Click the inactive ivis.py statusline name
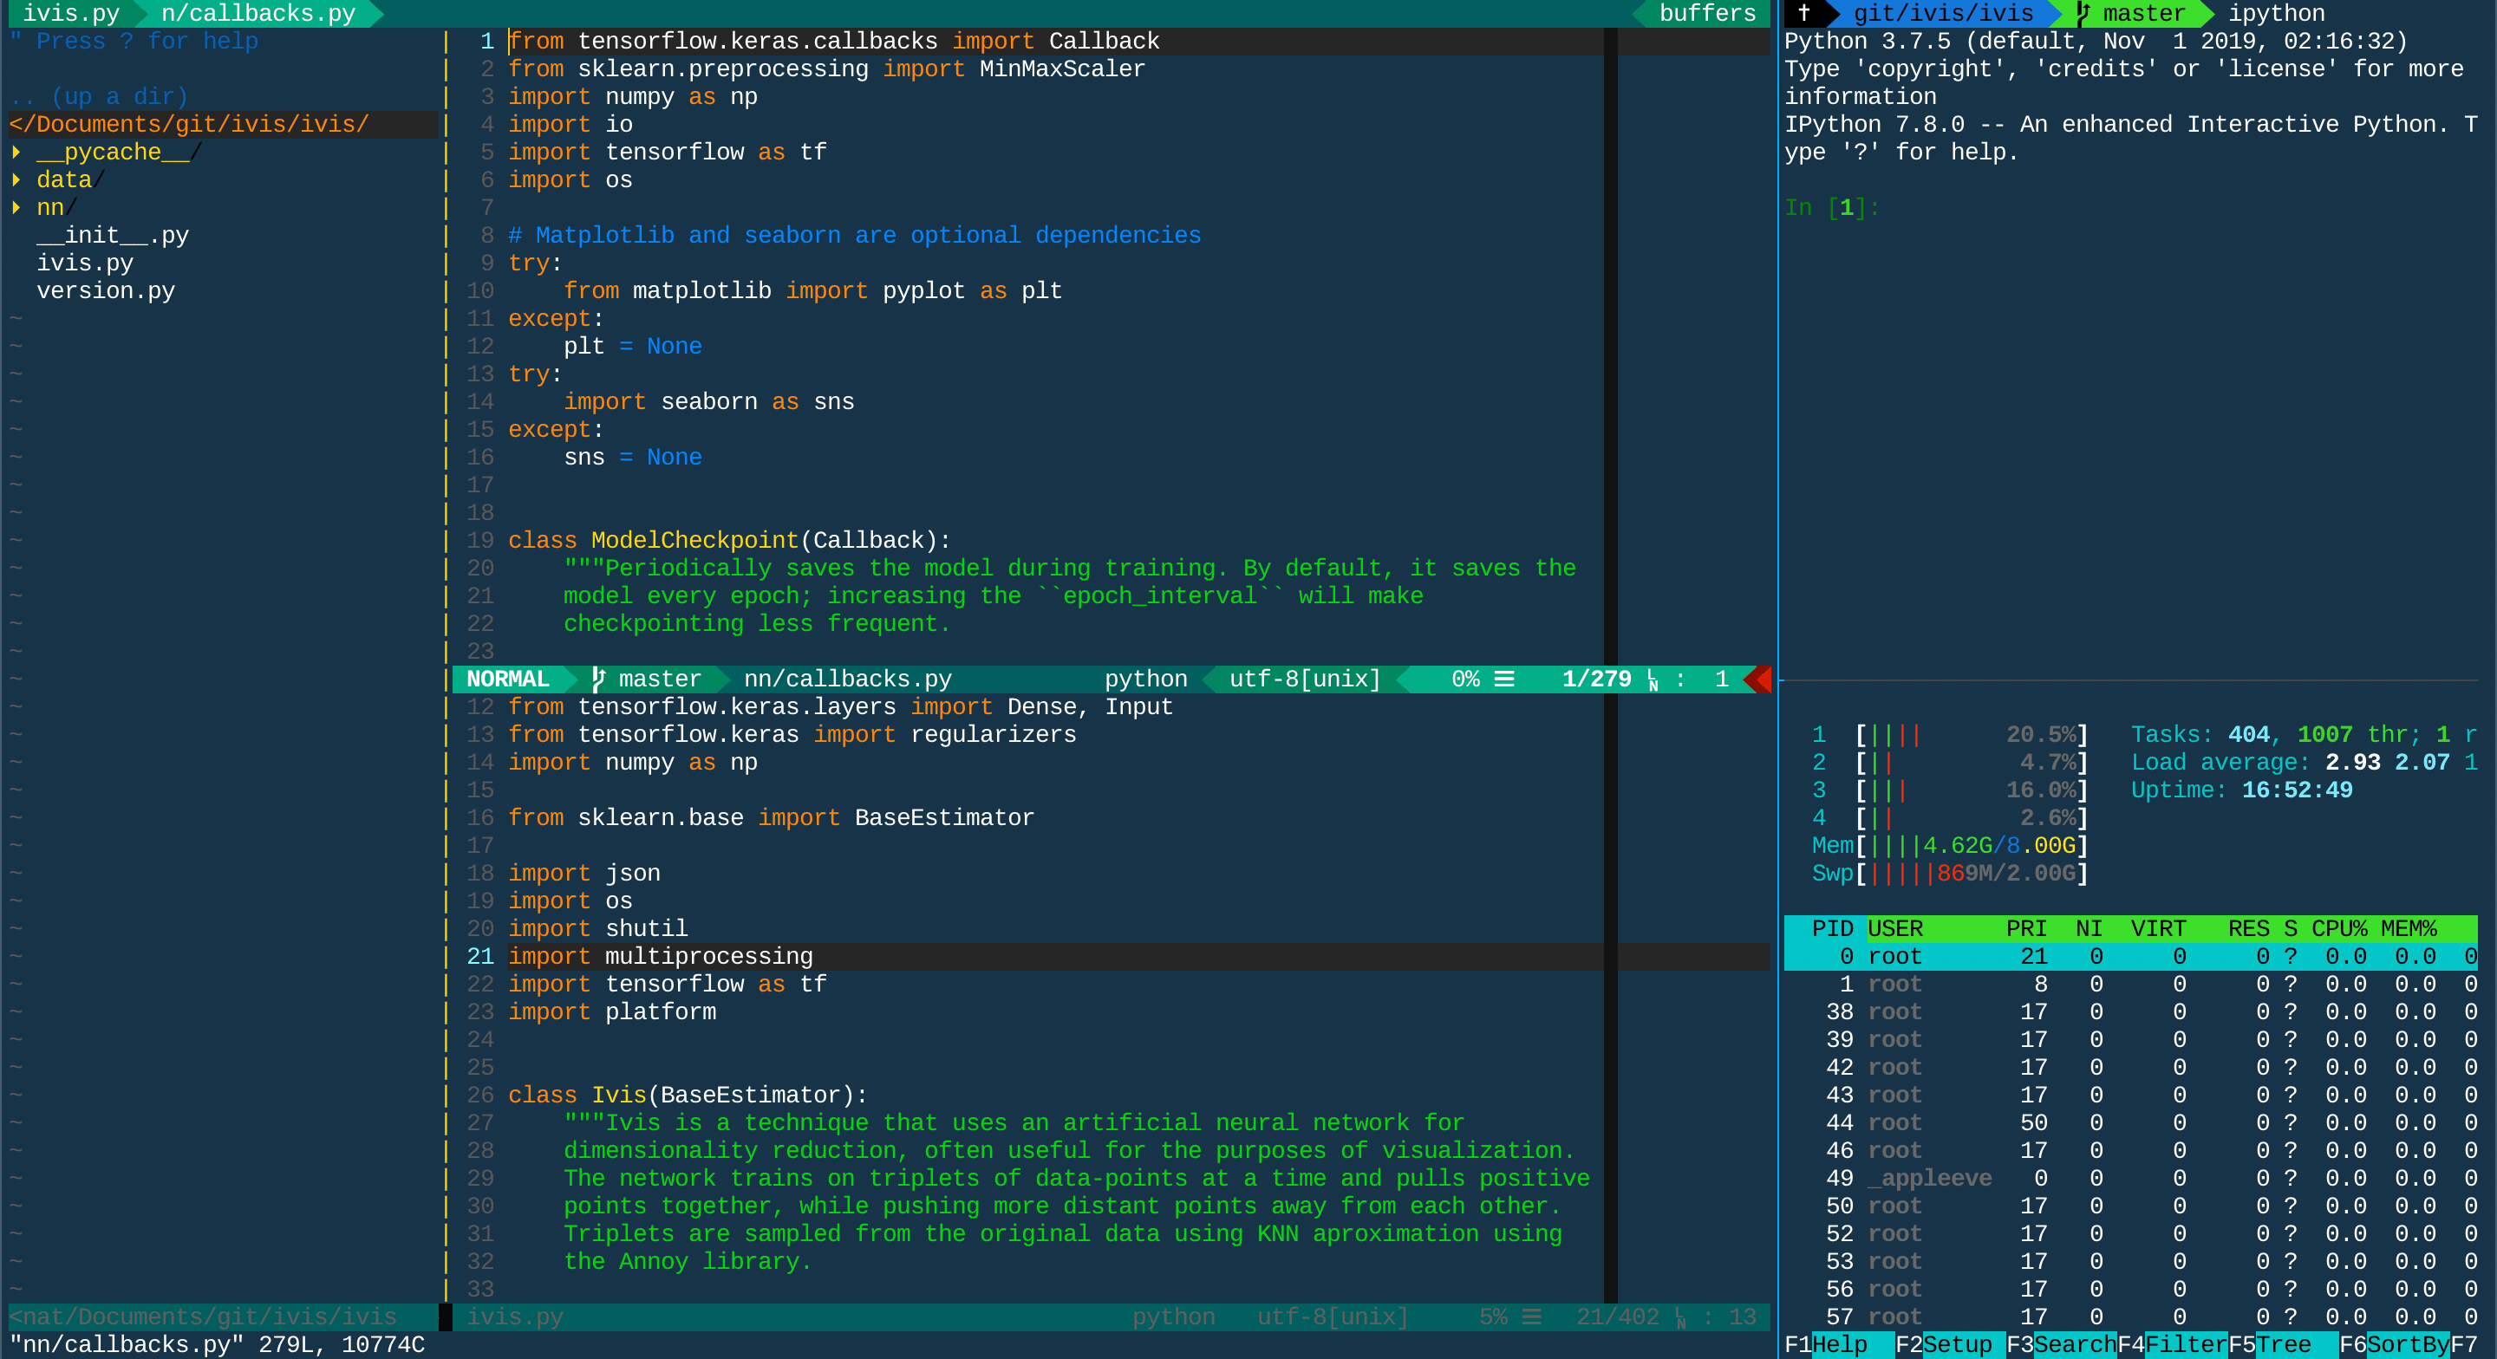Screen dimensions: 2497x1359 coord(515,1317)
